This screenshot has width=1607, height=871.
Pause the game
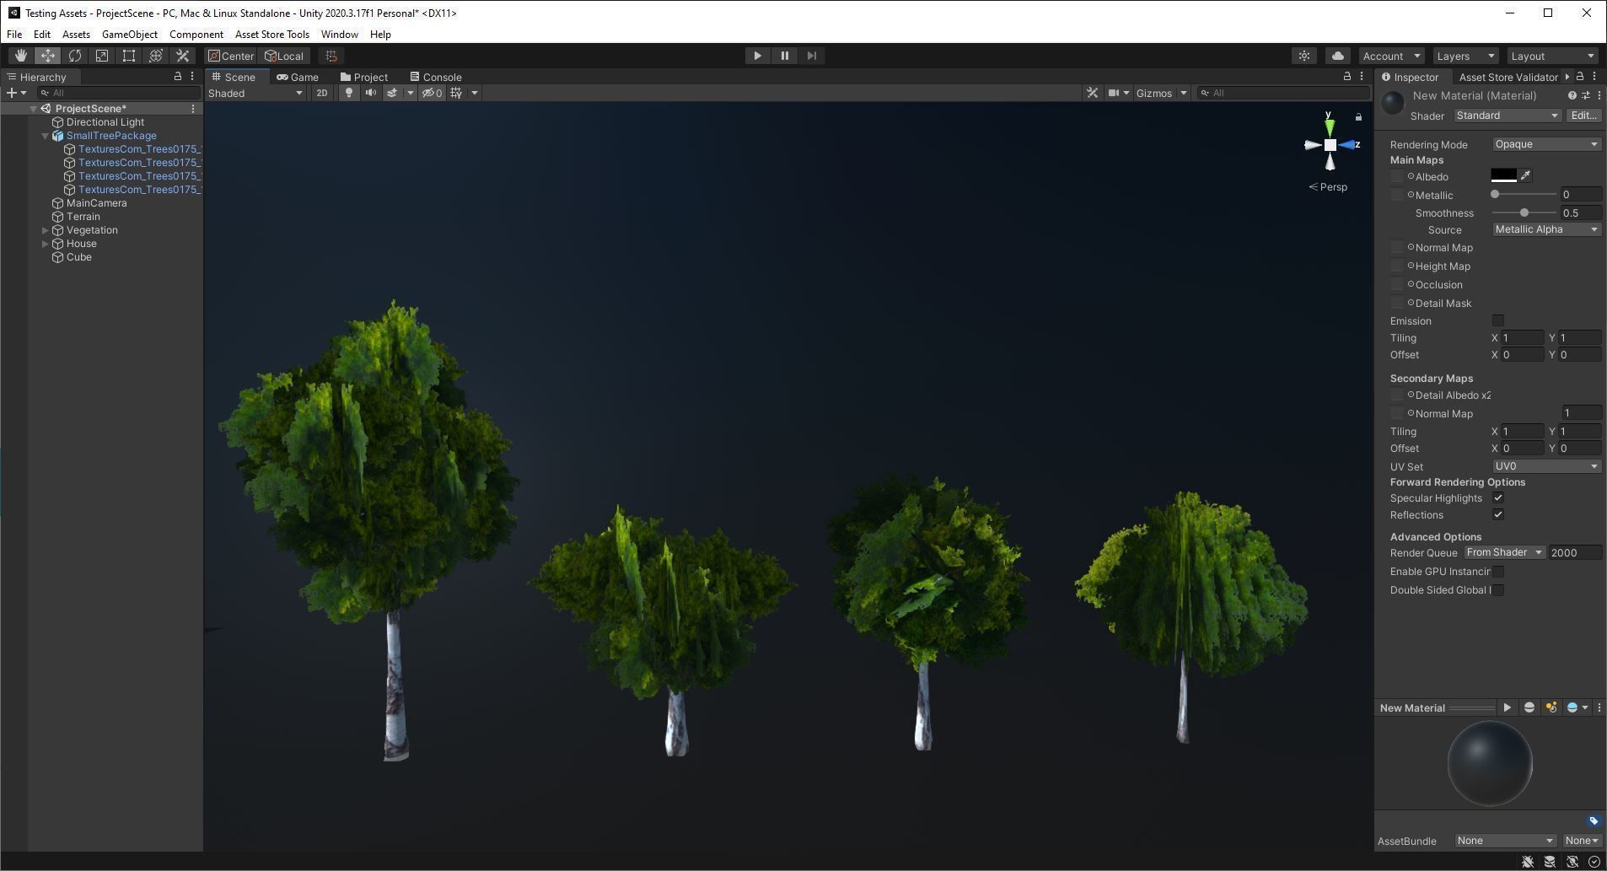tap(784, 56)
